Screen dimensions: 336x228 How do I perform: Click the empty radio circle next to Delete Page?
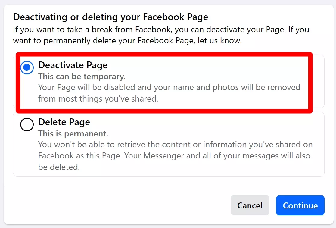coord(27,124)
